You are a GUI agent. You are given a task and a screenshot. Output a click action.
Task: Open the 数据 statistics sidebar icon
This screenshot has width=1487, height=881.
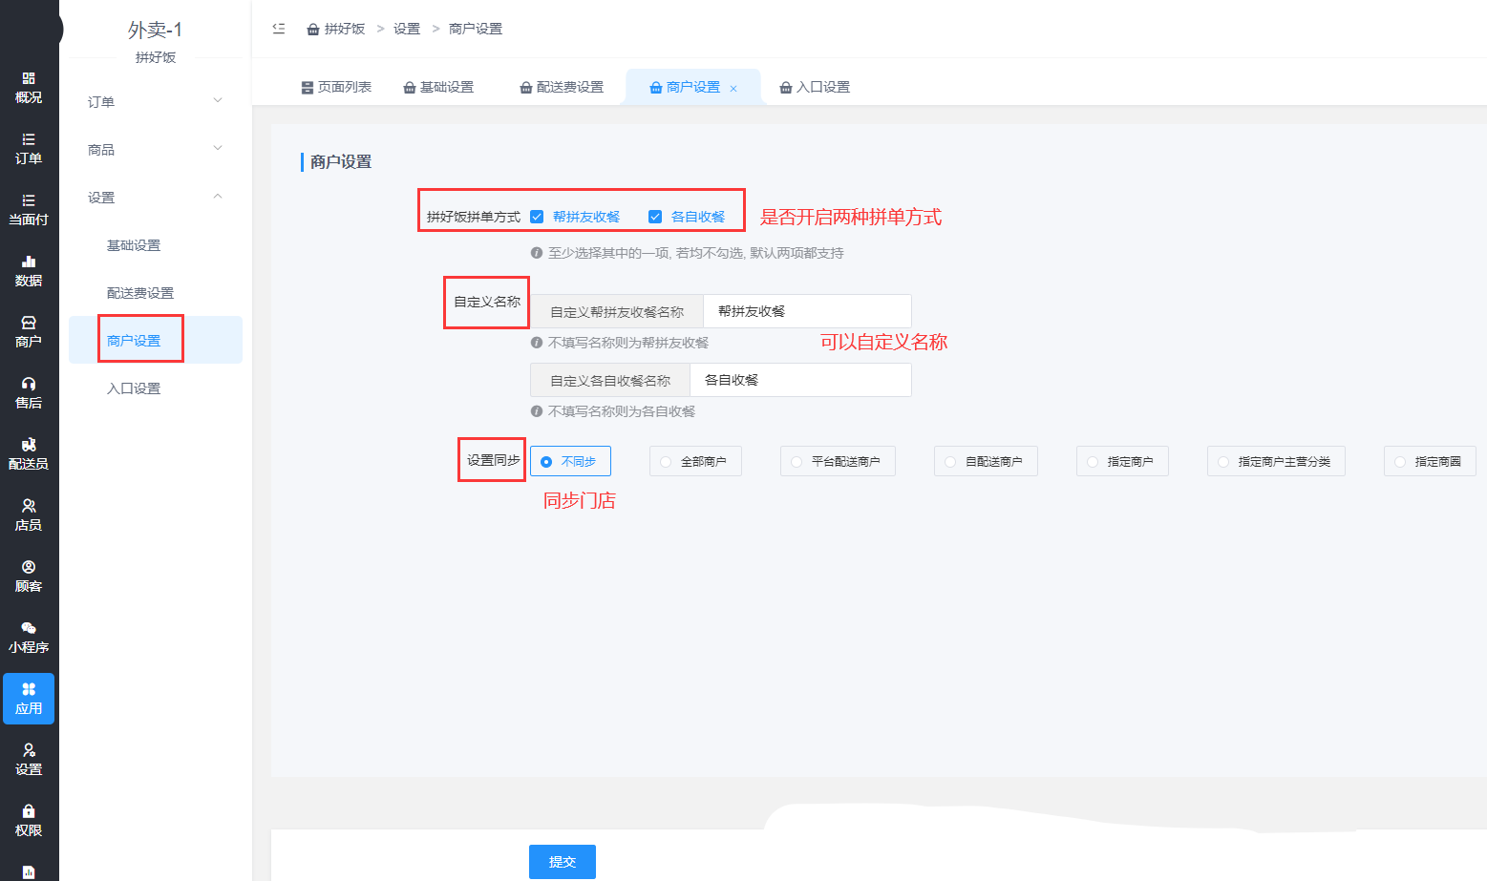[29, 271]
